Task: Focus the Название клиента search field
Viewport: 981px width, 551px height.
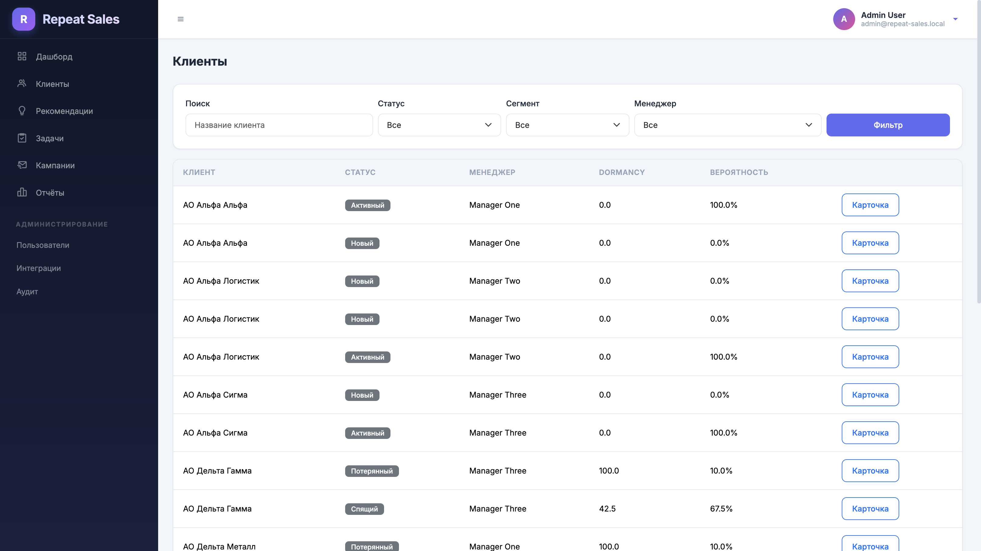Action: (279, 125)
